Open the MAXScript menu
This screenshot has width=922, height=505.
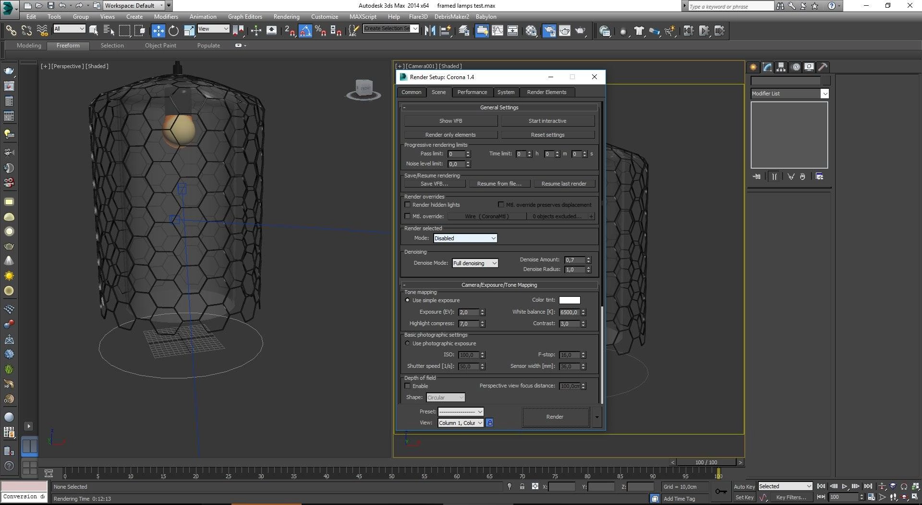[x=363, y=16]
